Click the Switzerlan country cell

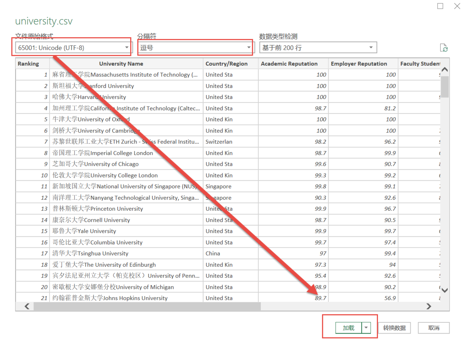coord(231,142)
